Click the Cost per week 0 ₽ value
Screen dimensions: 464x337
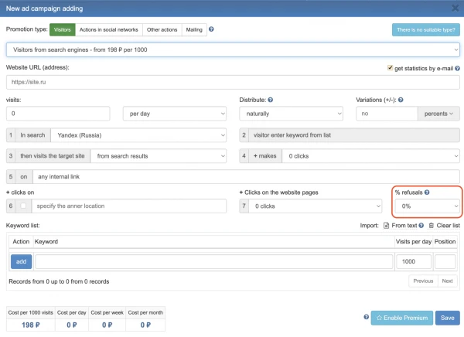[x=107, y=325]
